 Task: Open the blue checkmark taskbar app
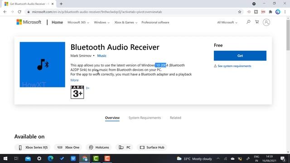[62, 158]
